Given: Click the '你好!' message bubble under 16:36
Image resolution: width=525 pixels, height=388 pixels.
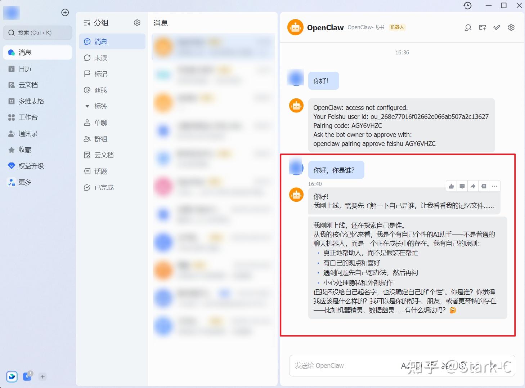Looking at the screenshot, I should pos(323,81).
